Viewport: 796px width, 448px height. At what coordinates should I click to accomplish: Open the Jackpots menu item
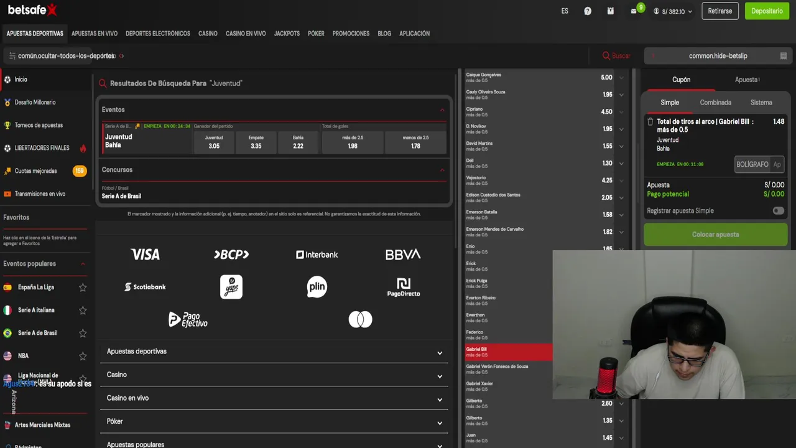(x=287, y=34)
